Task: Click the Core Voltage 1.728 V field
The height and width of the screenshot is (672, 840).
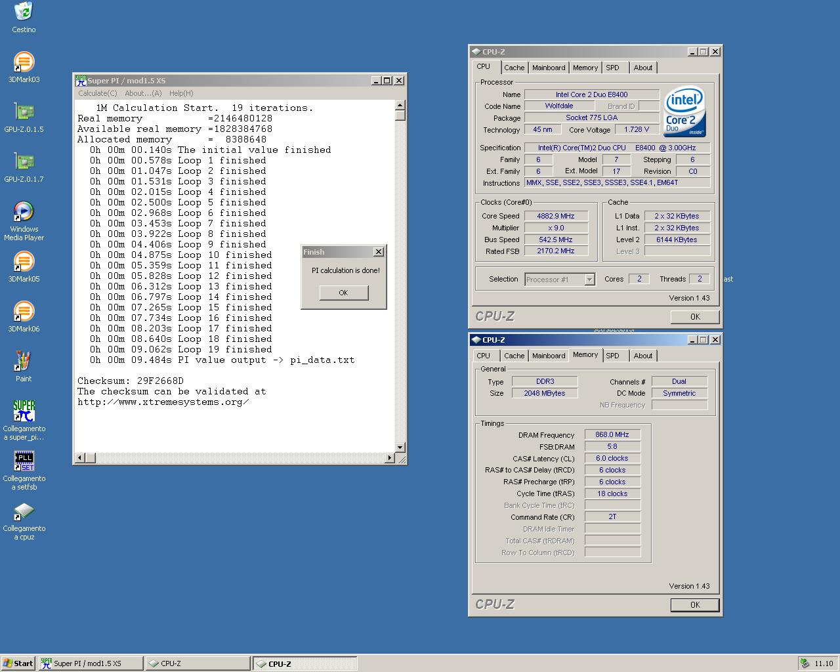Action: coord(637,130)
